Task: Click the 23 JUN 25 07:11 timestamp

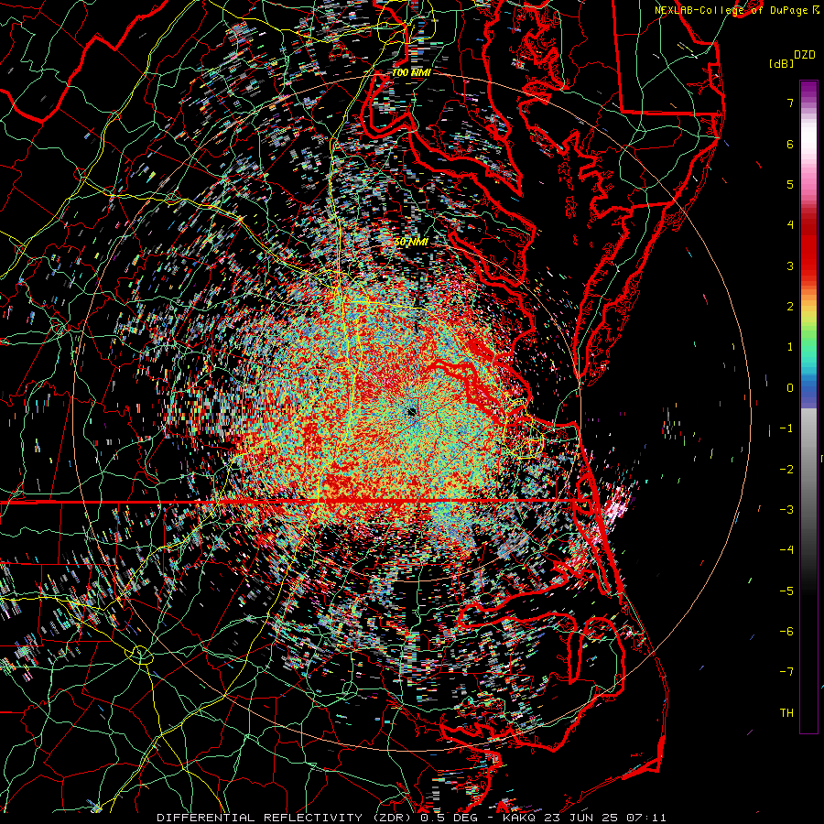Action: click(604, 818)
